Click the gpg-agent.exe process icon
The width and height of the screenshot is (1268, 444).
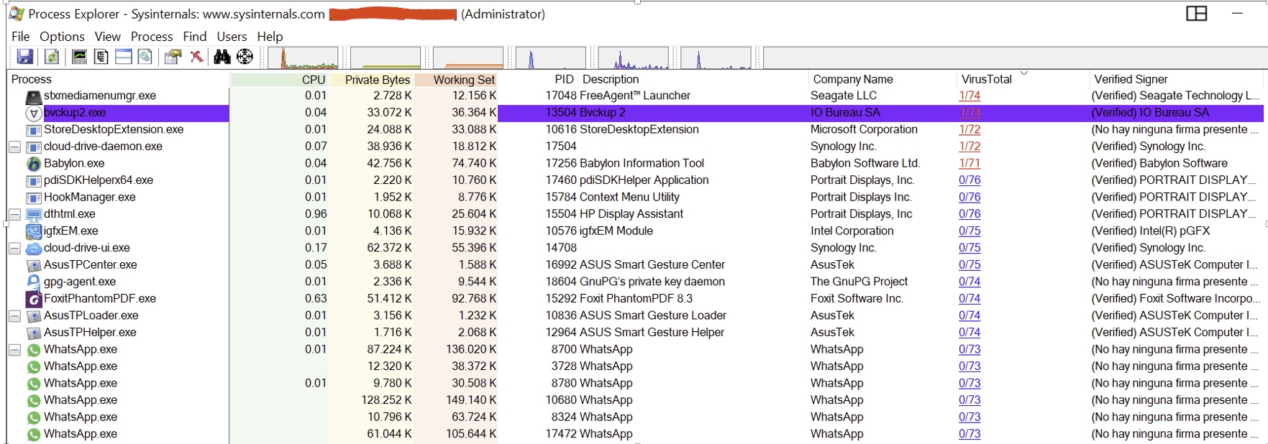pos(34,282)
